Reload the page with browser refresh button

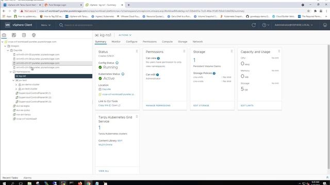pyautogui.click(x=15, y=11)
